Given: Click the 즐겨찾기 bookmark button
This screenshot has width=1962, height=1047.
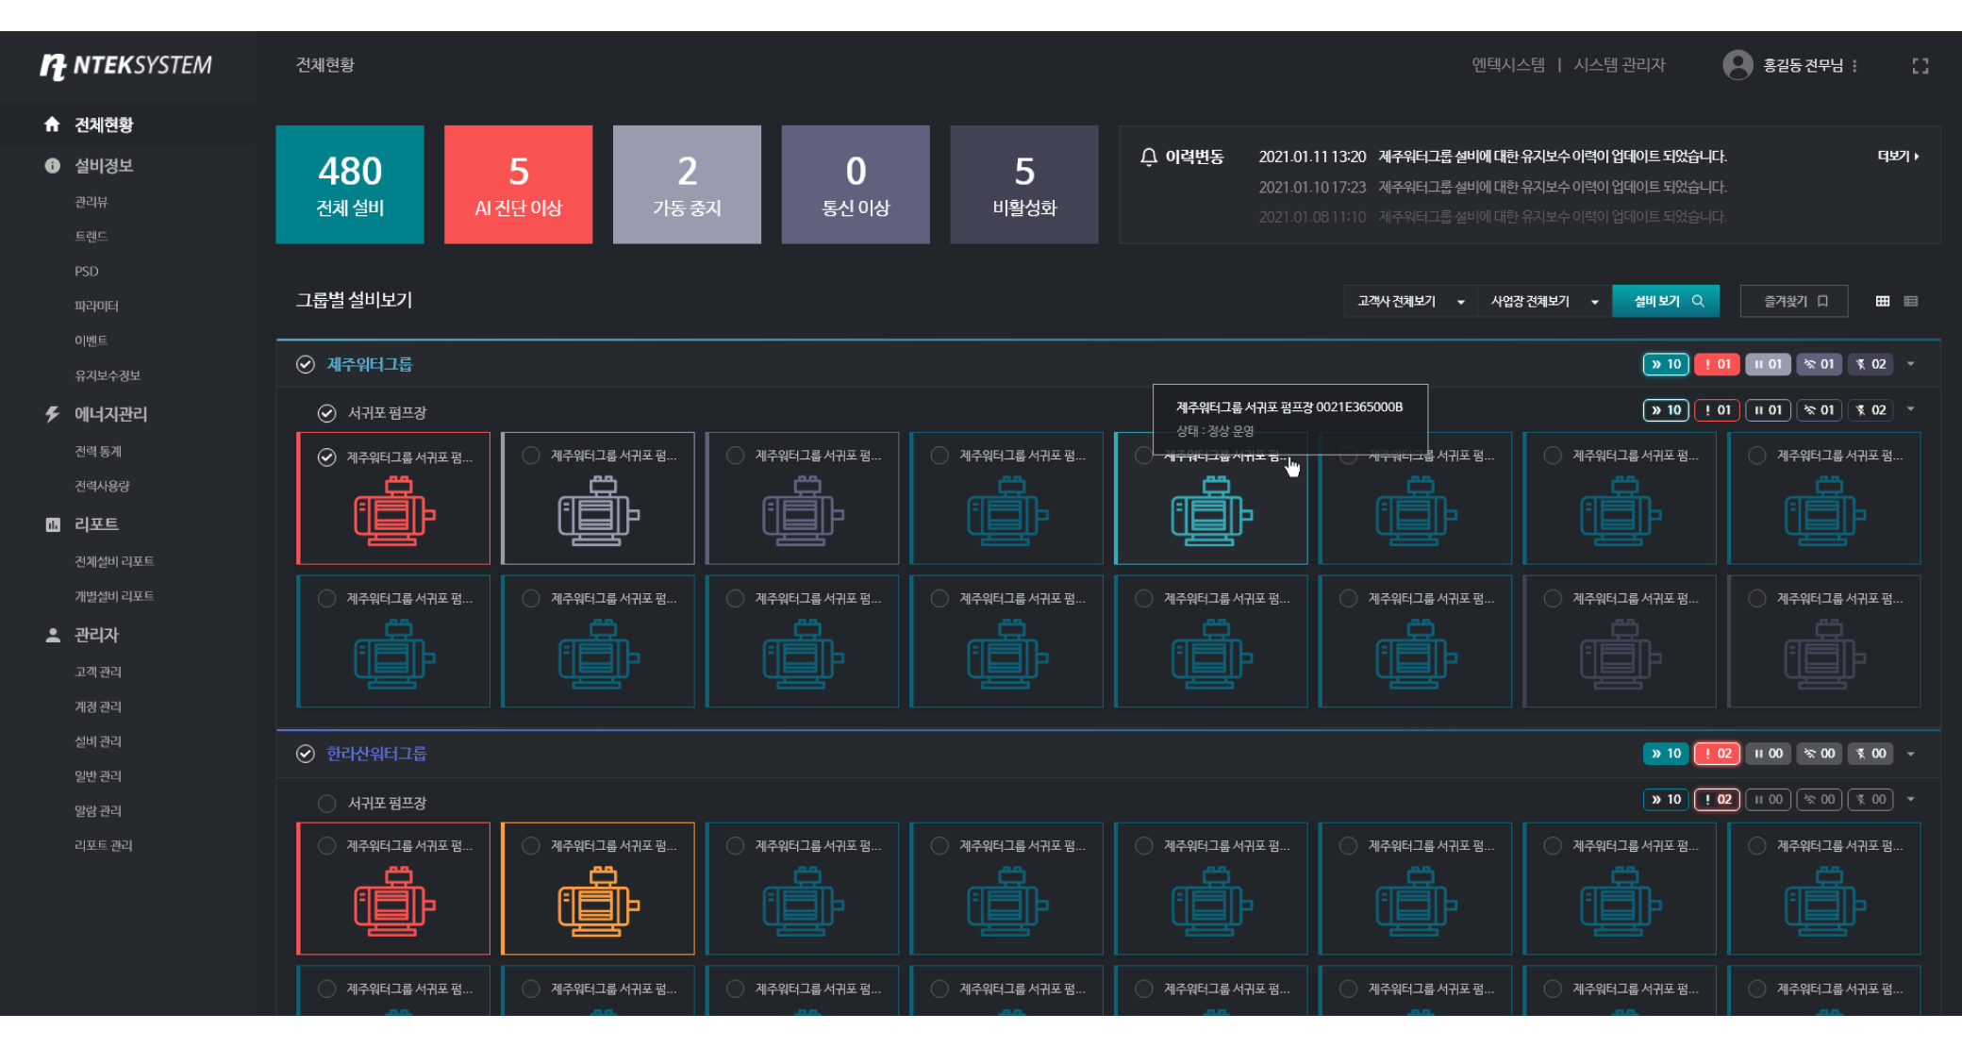Looking at the screenshot, I should [1794, 301].
